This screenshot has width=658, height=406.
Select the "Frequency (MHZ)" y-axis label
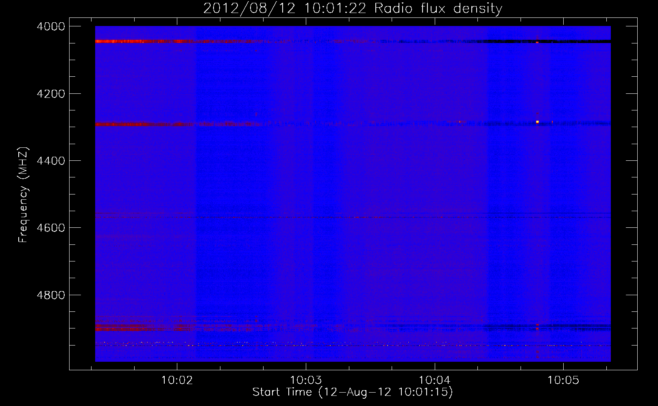click(x=23, y=195)
